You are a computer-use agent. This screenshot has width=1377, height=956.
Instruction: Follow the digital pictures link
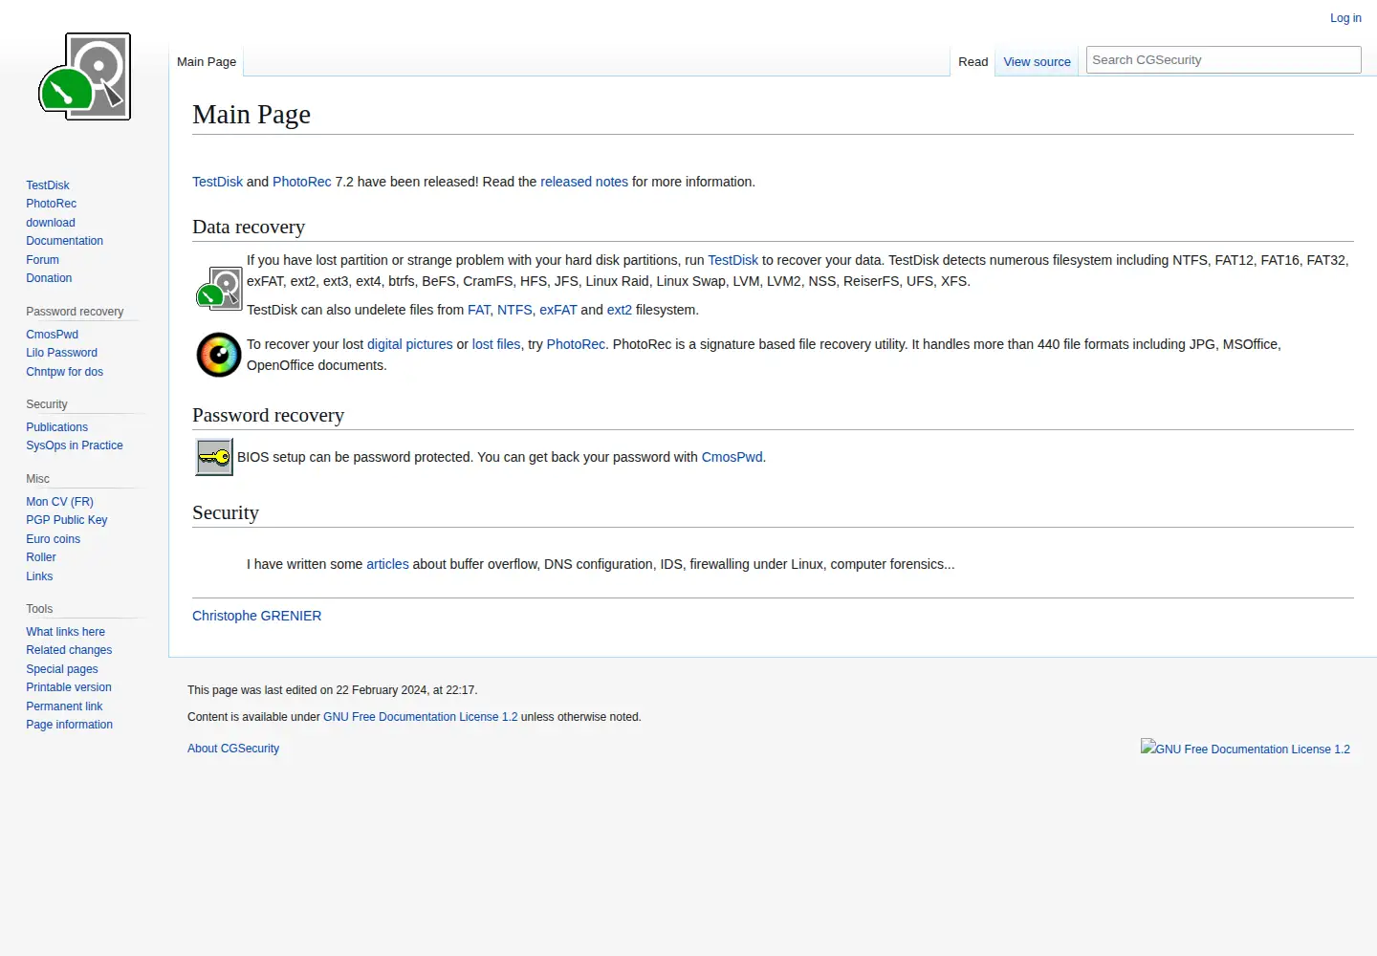point(410,344)
